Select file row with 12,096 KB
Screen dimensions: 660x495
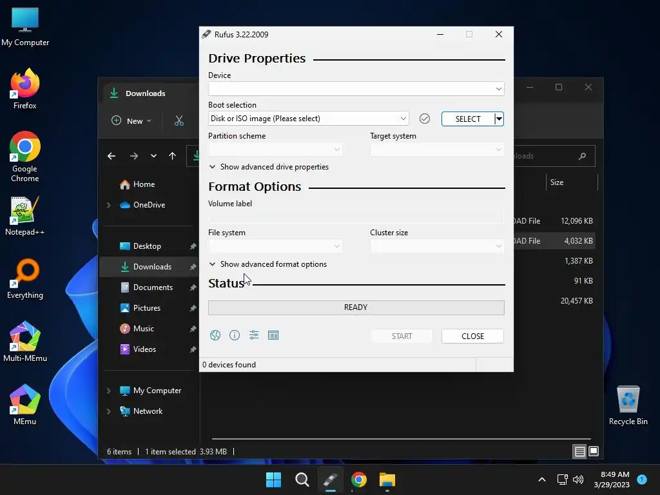tap(553, 221)
